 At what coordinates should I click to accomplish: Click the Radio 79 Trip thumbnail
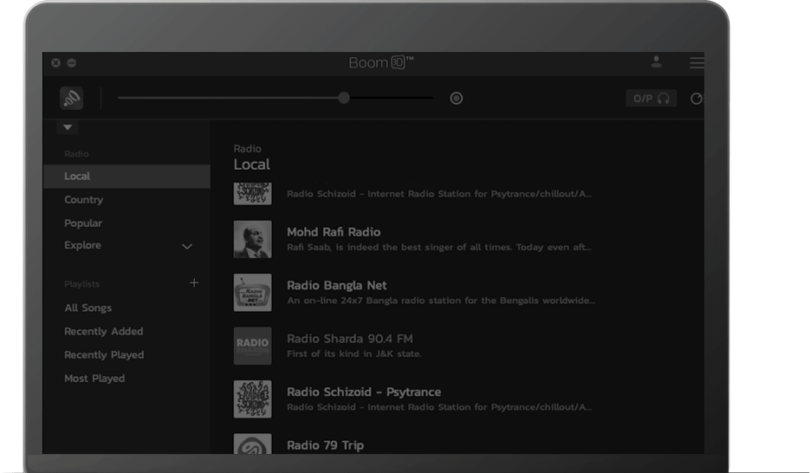coord(253,444)
